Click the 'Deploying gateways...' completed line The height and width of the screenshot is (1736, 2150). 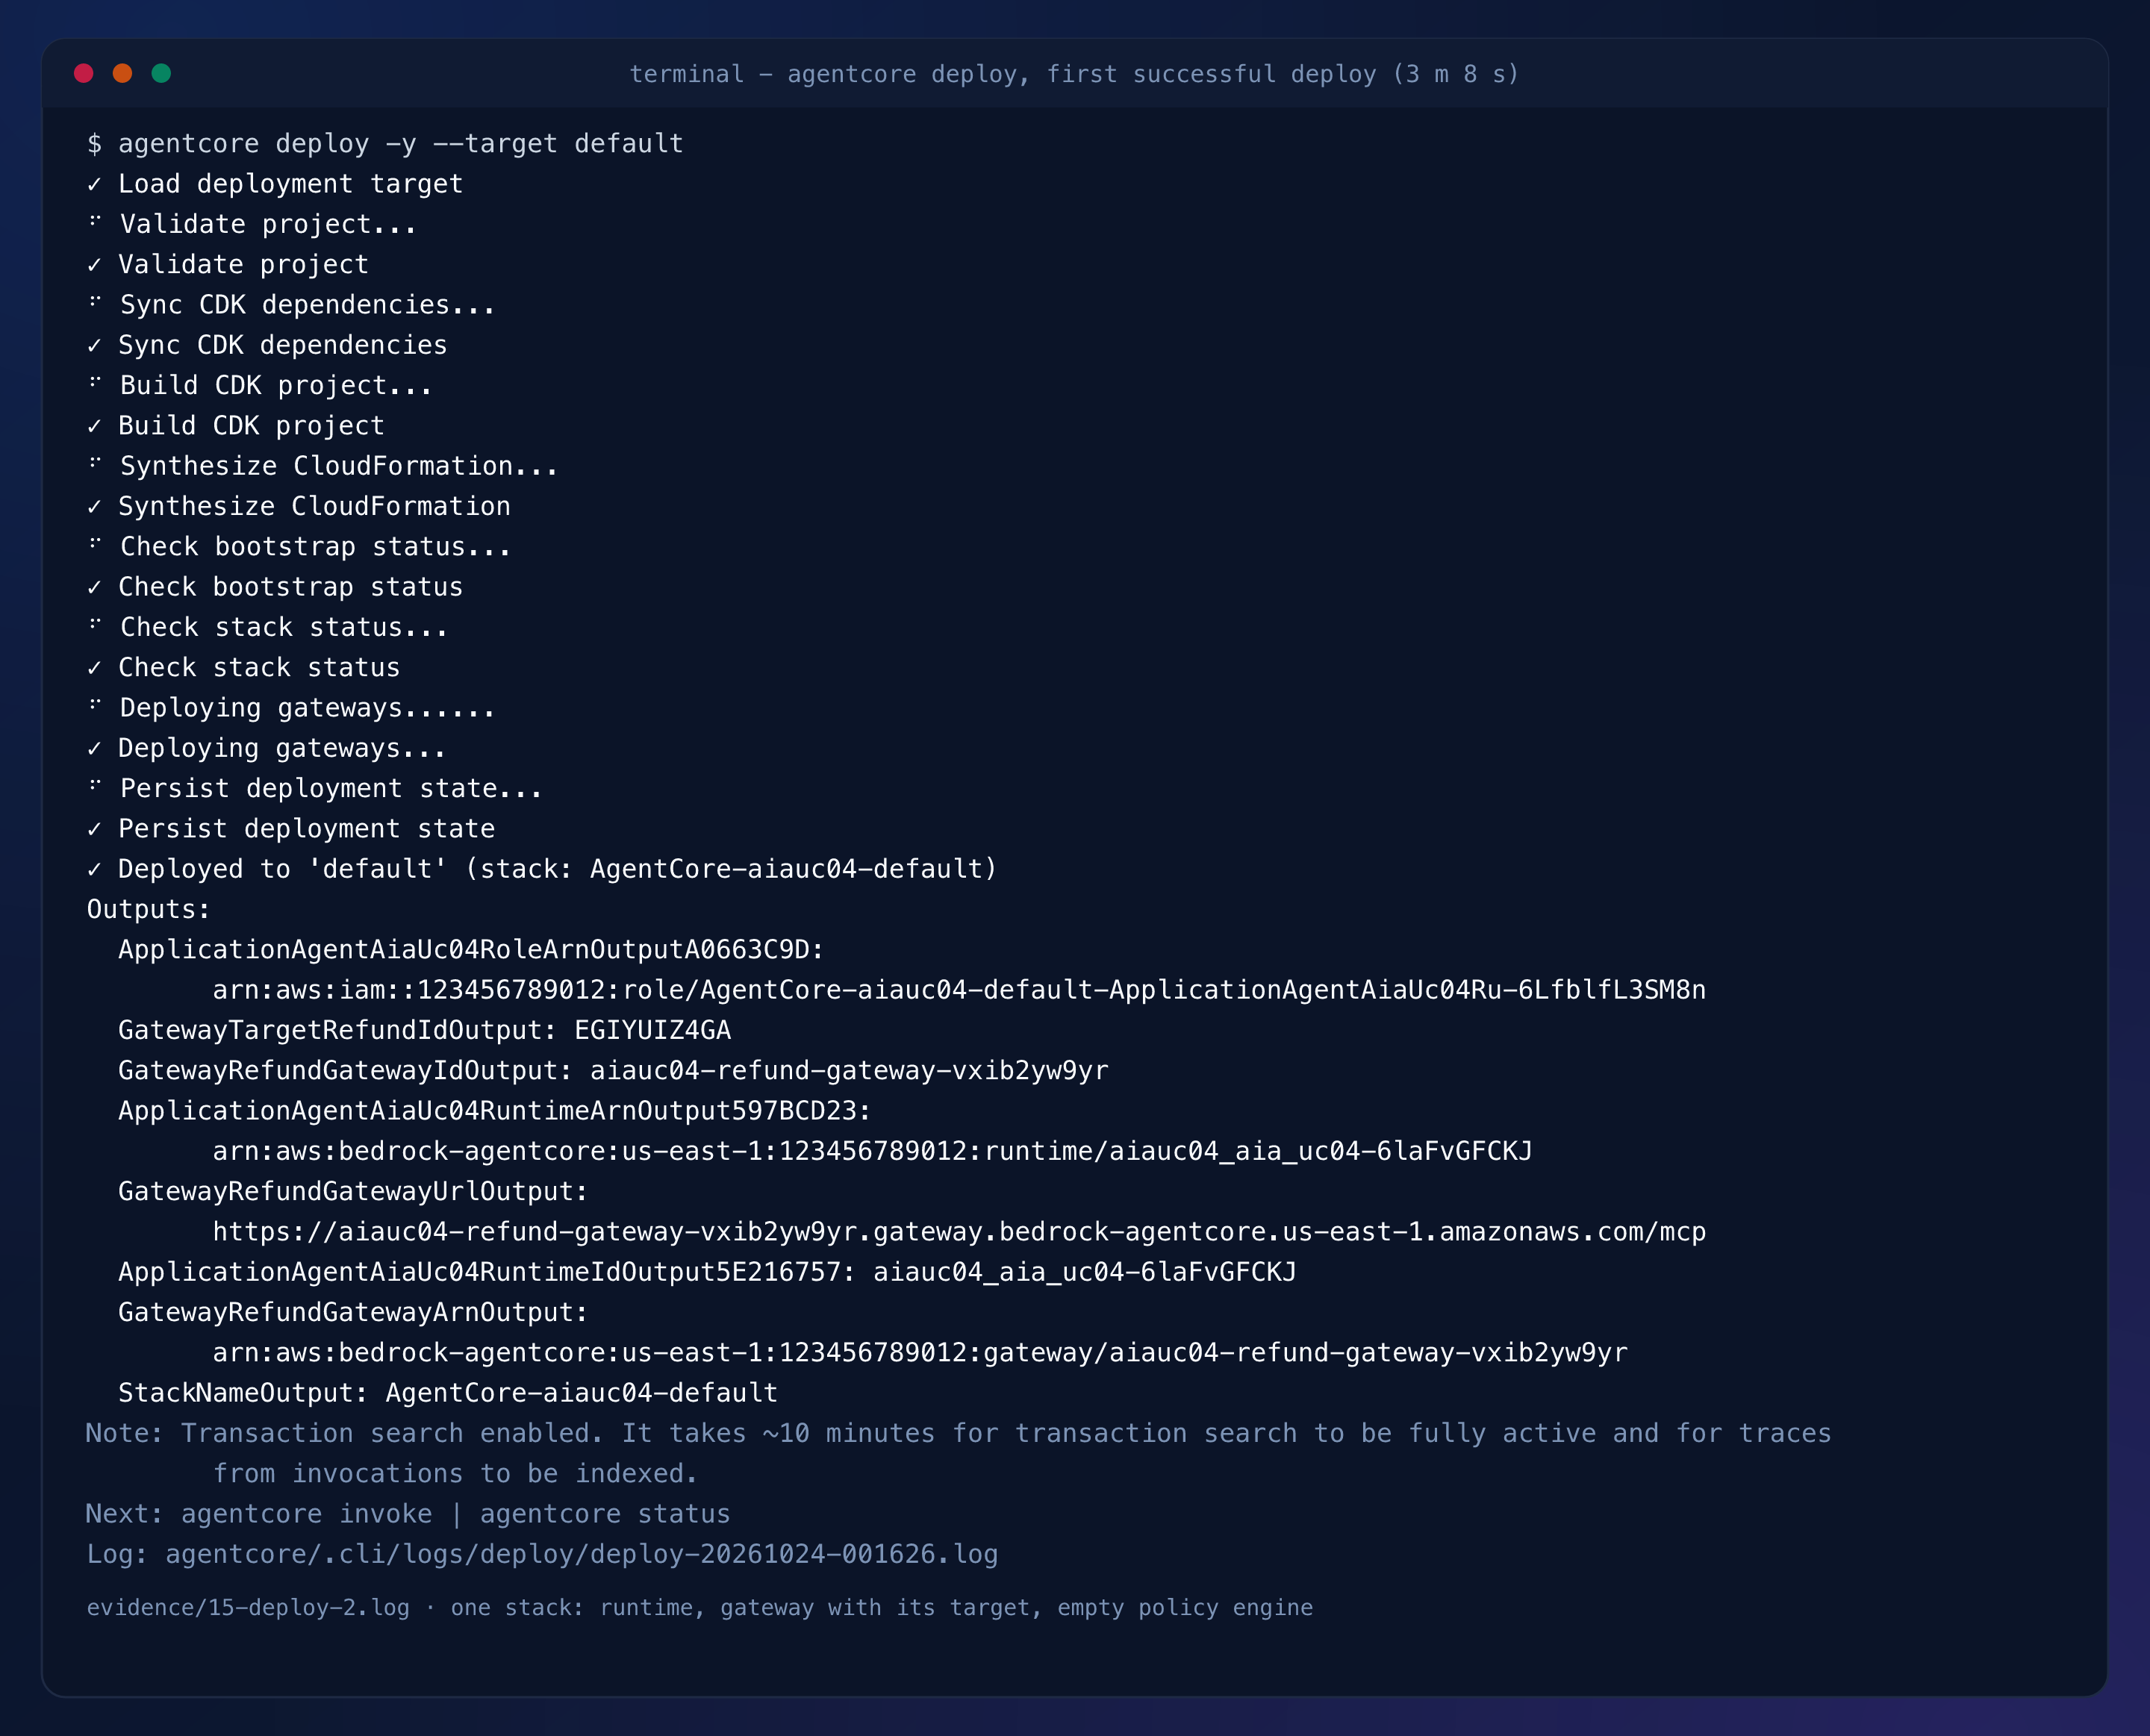pyautogui.click(x=266, y=748)
